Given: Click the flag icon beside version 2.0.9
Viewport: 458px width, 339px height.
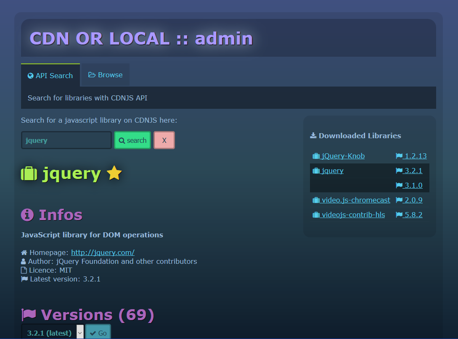Looking at the screenshot, I should pyautogui.click(x=399, y=200).
